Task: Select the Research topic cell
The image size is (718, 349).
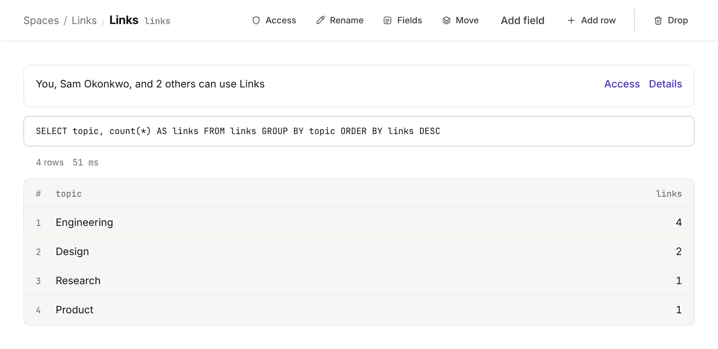Action: (78, 281)
